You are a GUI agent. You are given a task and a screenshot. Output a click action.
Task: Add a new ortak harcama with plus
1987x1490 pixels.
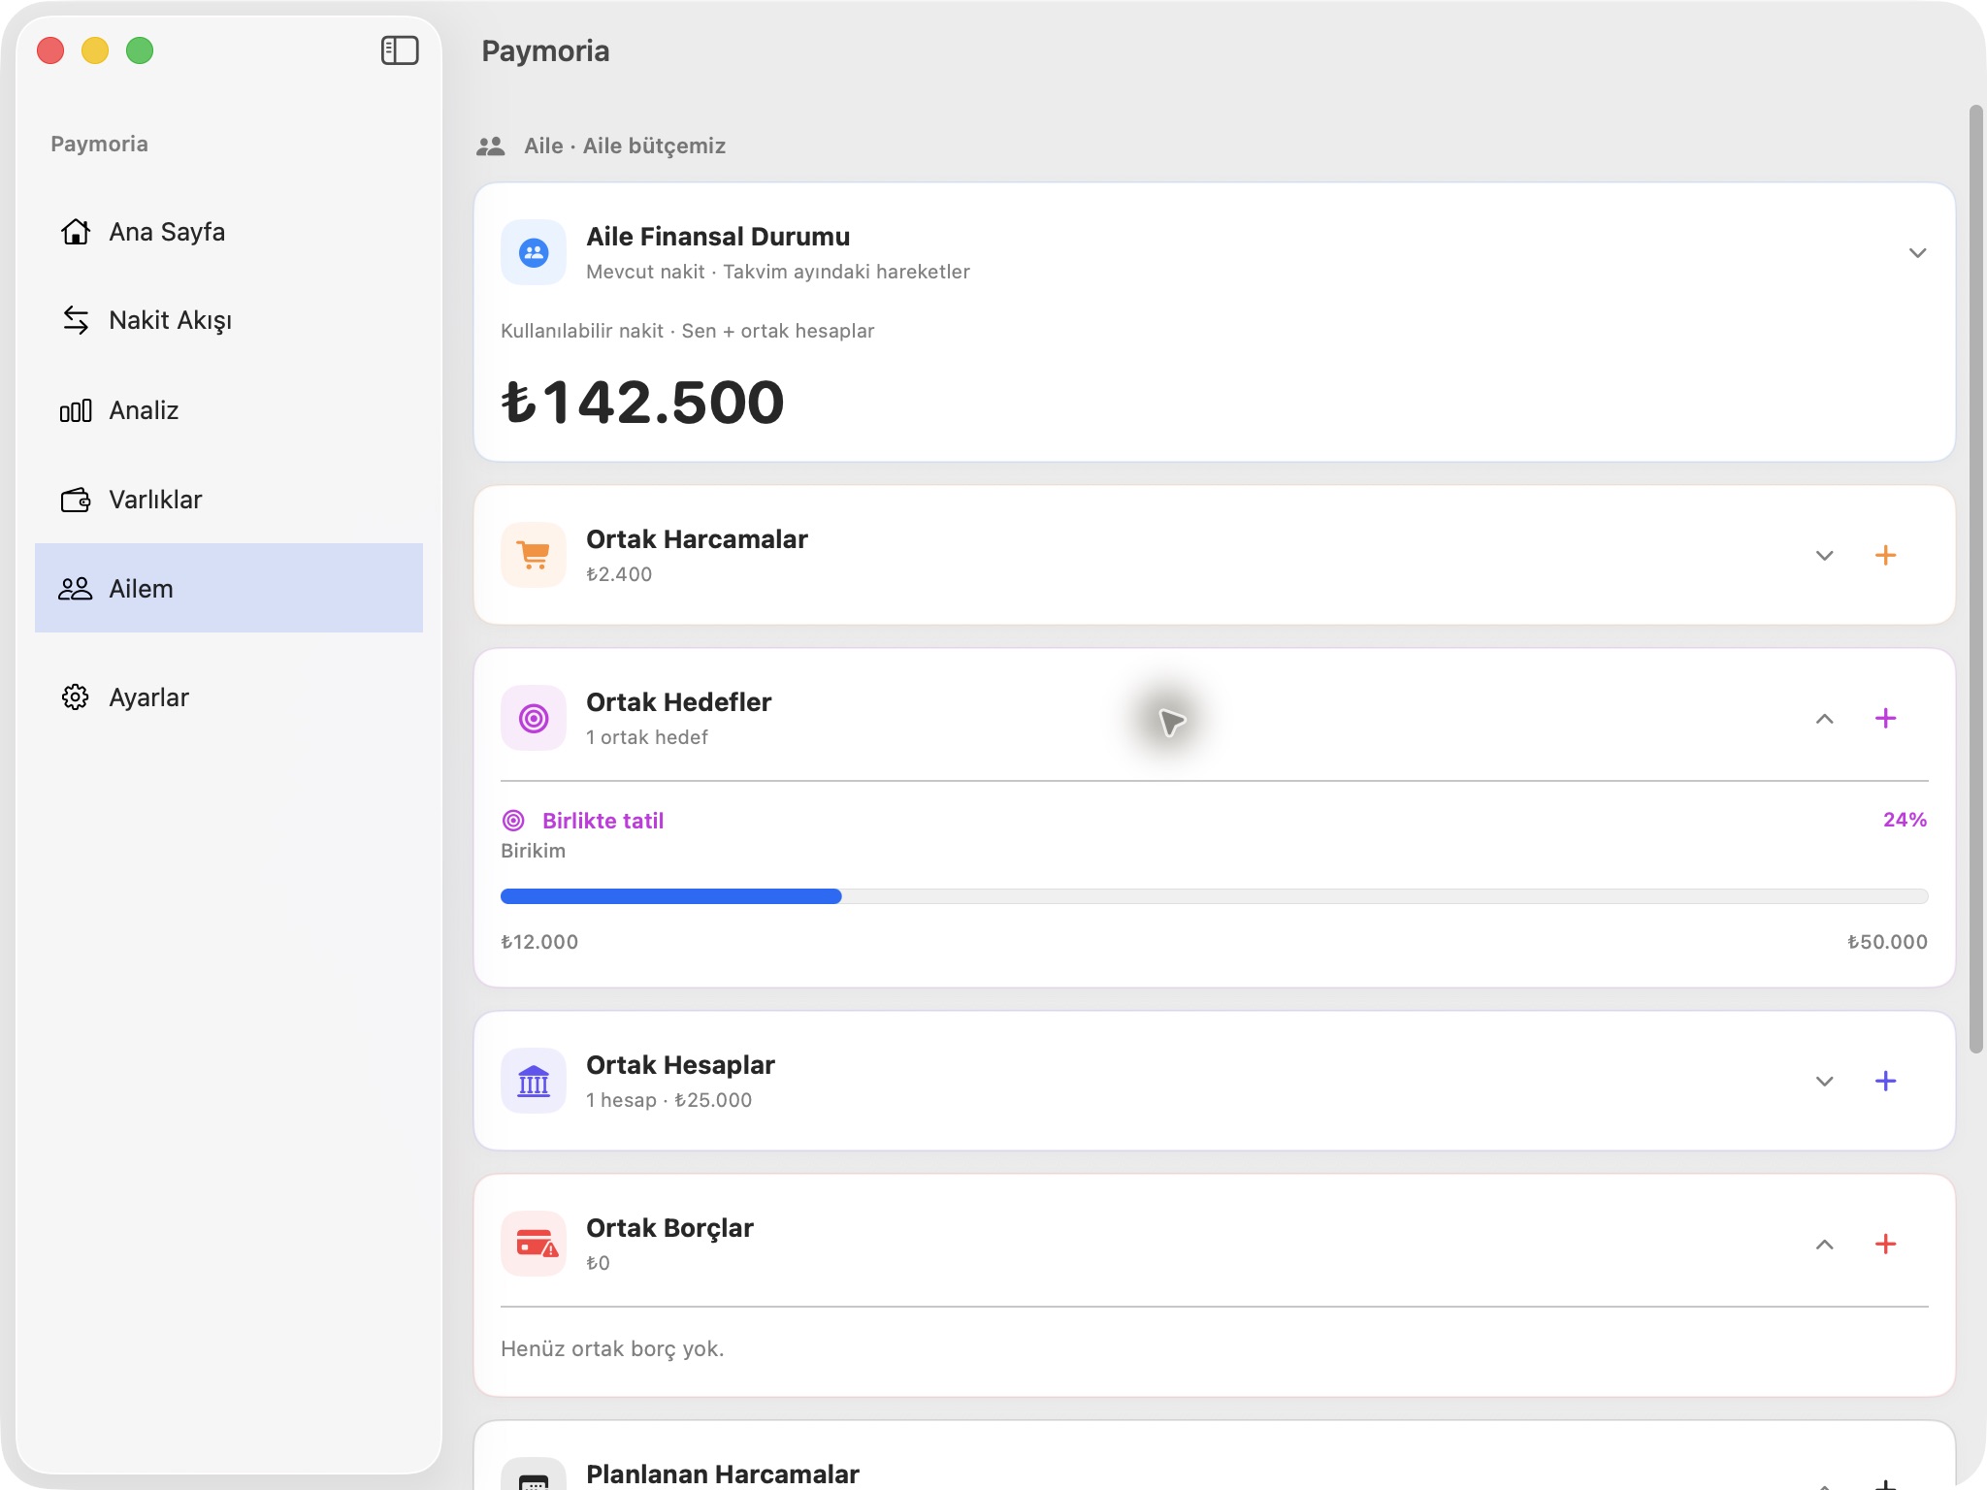pyautogui.click(x=1885, y=555)
